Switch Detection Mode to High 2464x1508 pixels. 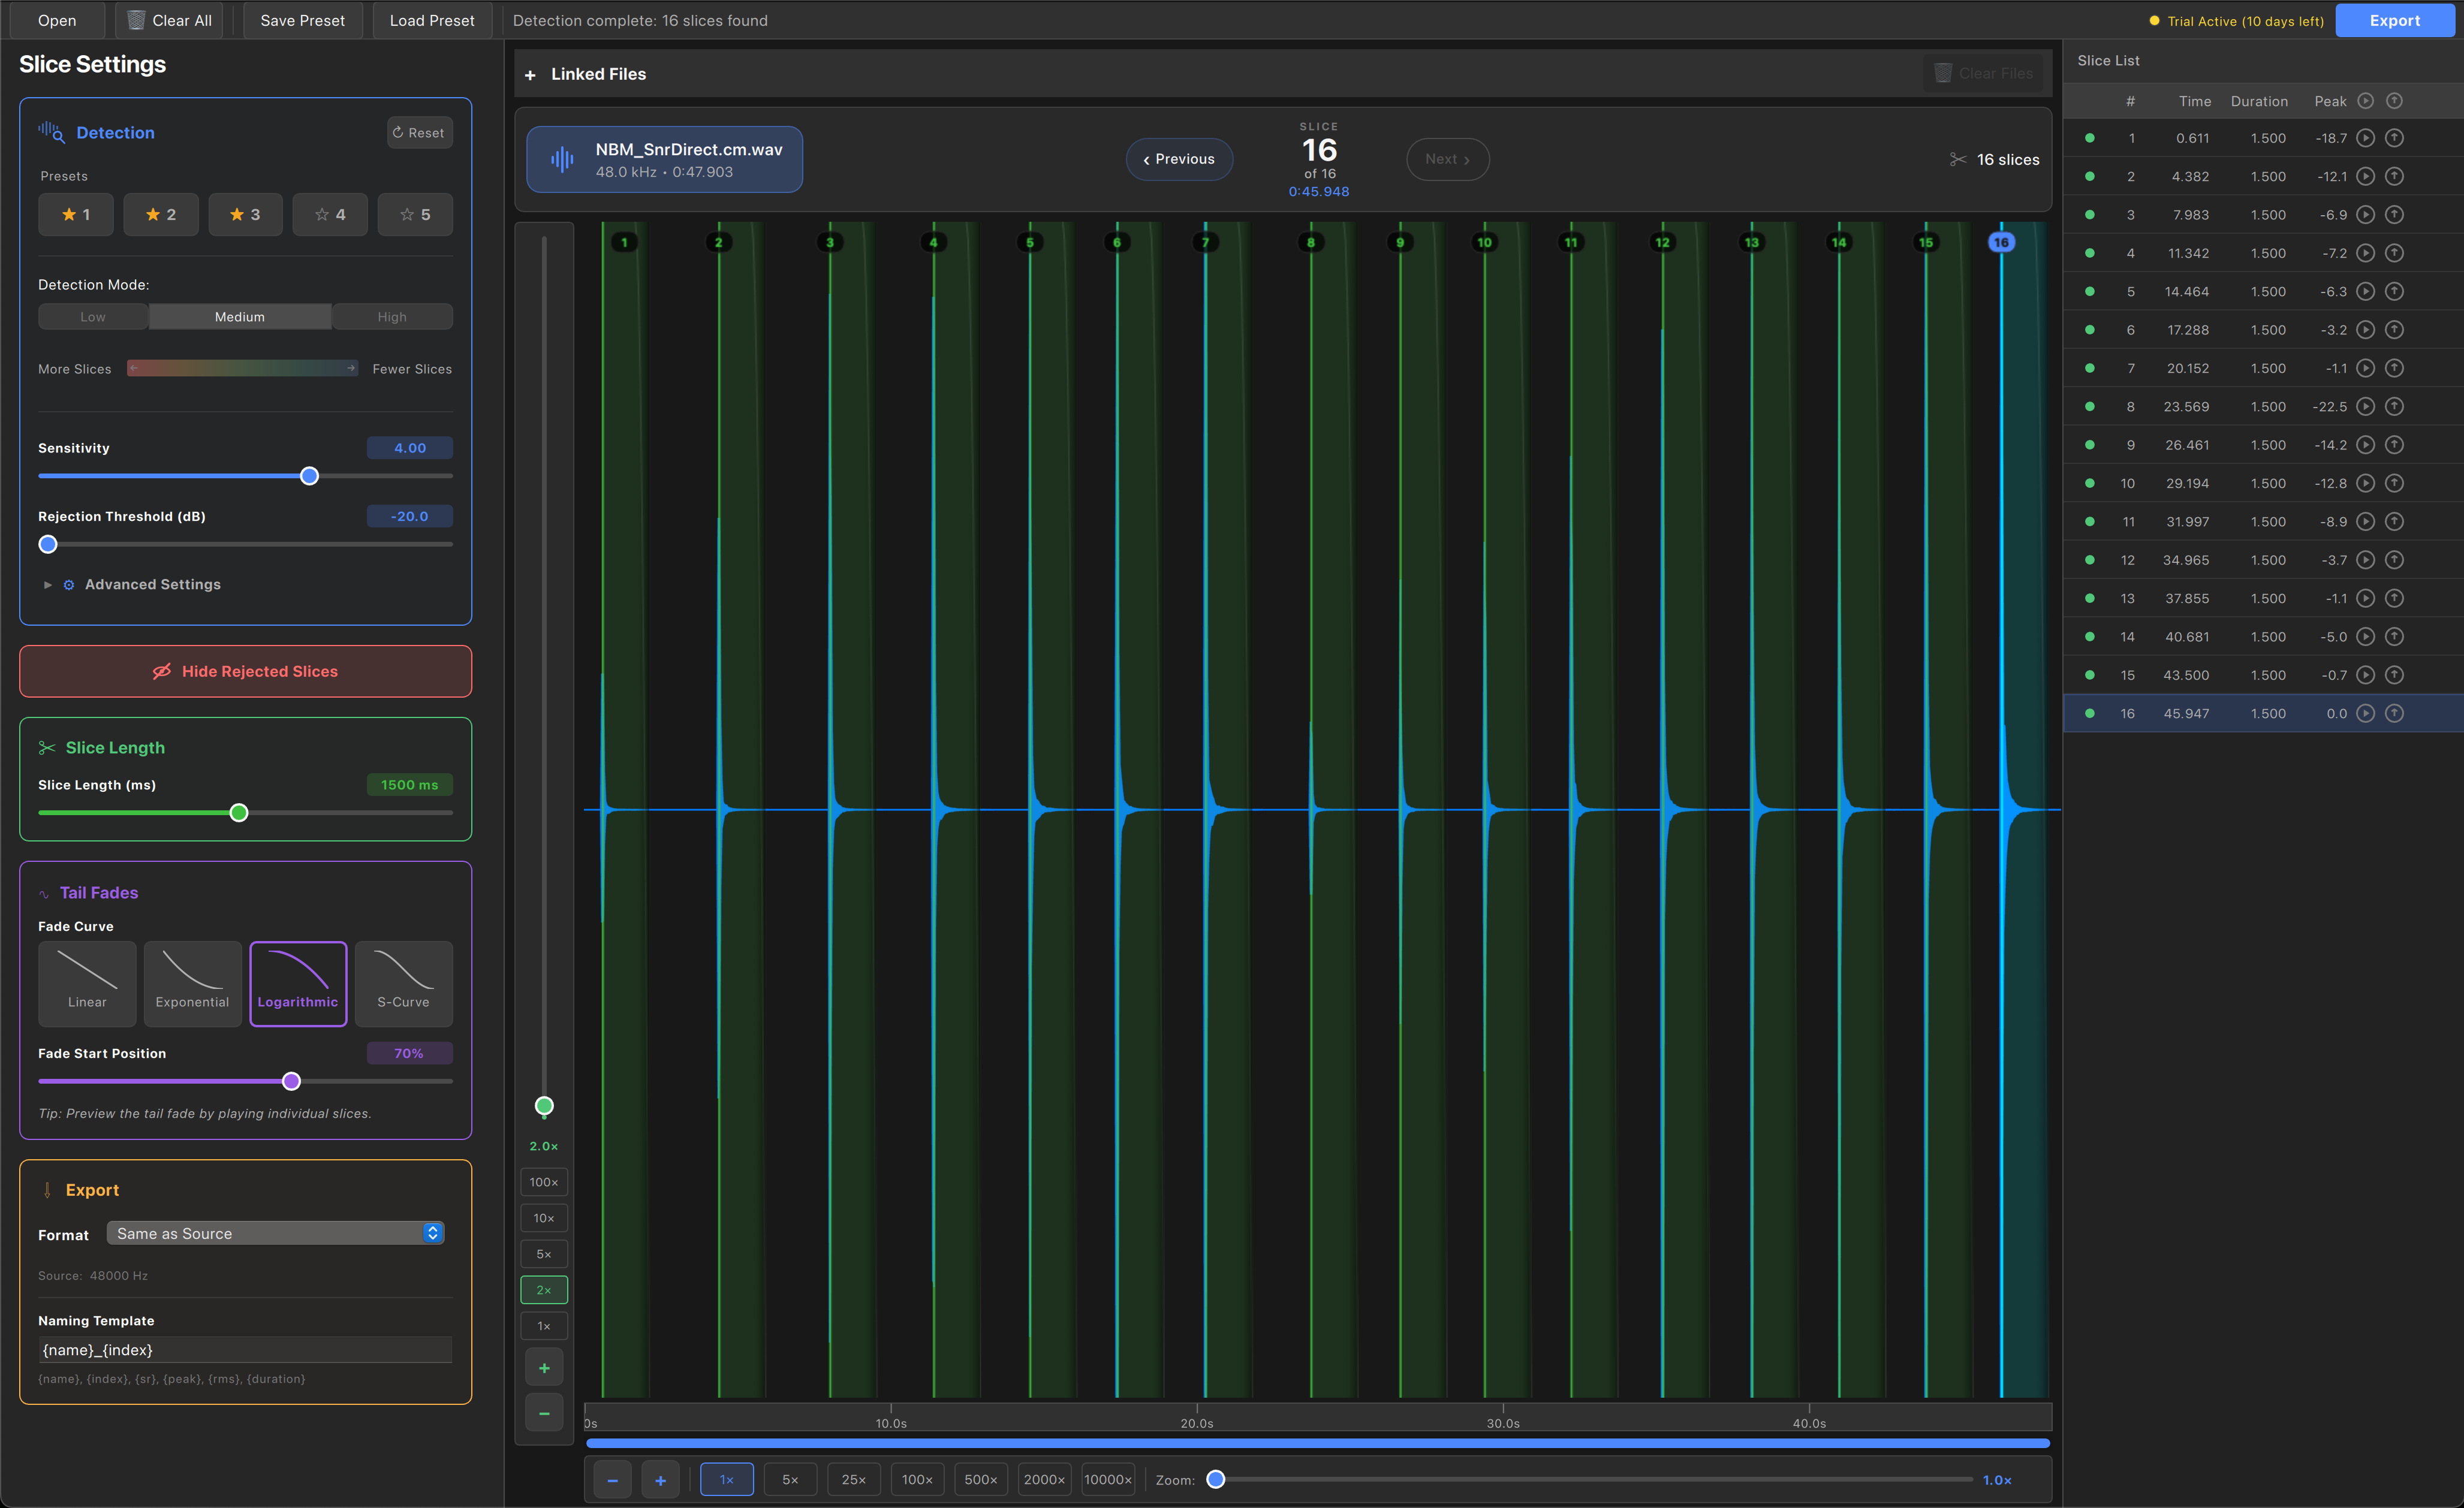[392, 316]
